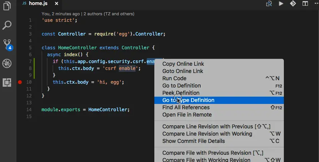Choose Show Commit File Details
The image size is (319, 162).
(219, 141)
